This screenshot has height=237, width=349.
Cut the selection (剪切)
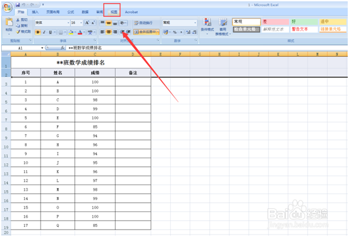pos(22,20)
